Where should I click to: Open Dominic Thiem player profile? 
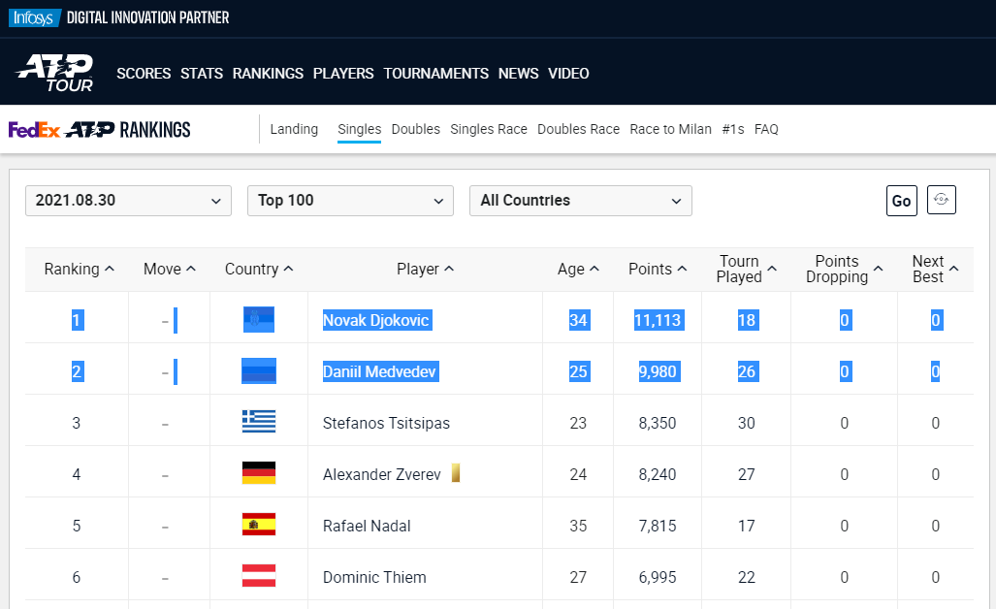(374, 577)
